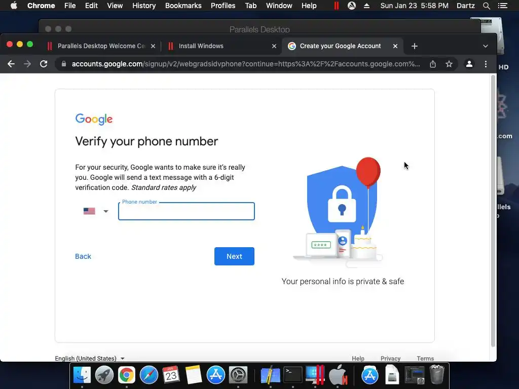Open the Help footer link
Viewport: 519px width, 389px height.
click(358, 358)
